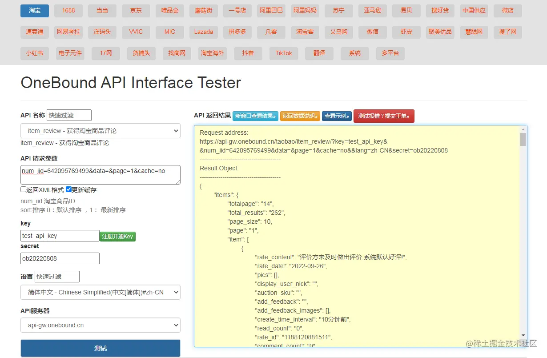Go to the 拼多多 platform tab
Viewport: 547px width, 358px height.
point(237,32)
